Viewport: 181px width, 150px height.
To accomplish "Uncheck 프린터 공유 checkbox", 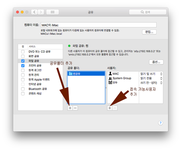I will point(23,66).
